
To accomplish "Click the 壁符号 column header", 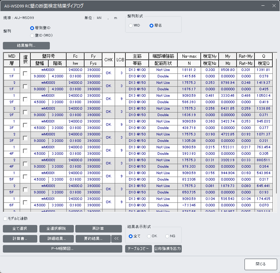I will (x=48, y=56).
